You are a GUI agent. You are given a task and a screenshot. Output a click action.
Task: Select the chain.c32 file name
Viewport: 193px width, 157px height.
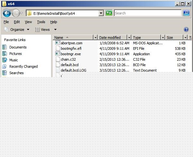[x=68, y=59]
